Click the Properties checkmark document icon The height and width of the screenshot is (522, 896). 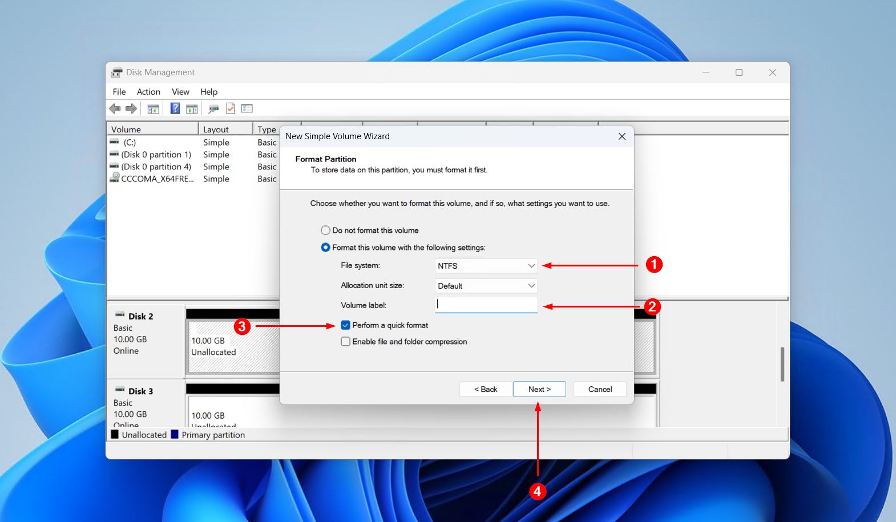(x=231, y=108)
